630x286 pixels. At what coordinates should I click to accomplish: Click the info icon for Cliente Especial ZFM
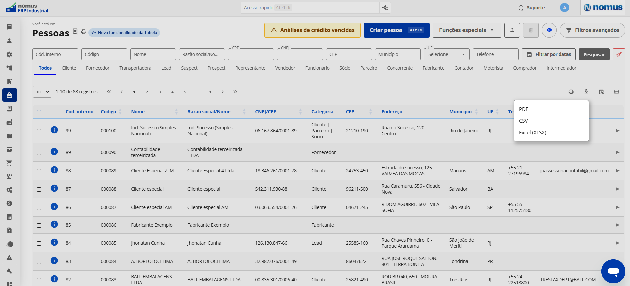[x=54, y=170]
